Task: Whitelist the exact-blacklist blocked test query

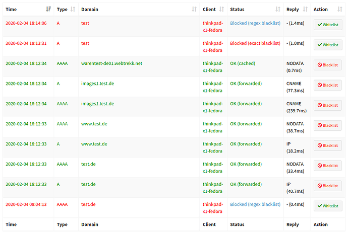Action: [327, 45]
